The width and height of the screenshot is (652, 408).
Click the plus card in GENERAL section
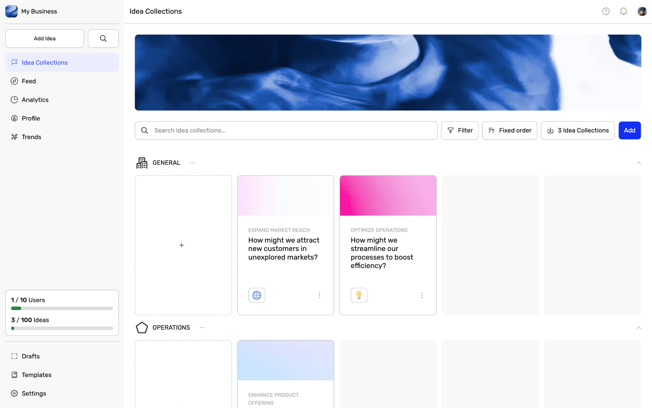coord(183,245)
